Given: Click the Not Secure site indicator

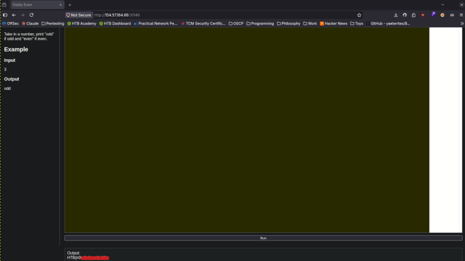Looking at the screenshot, I should [x=79, y=15].
